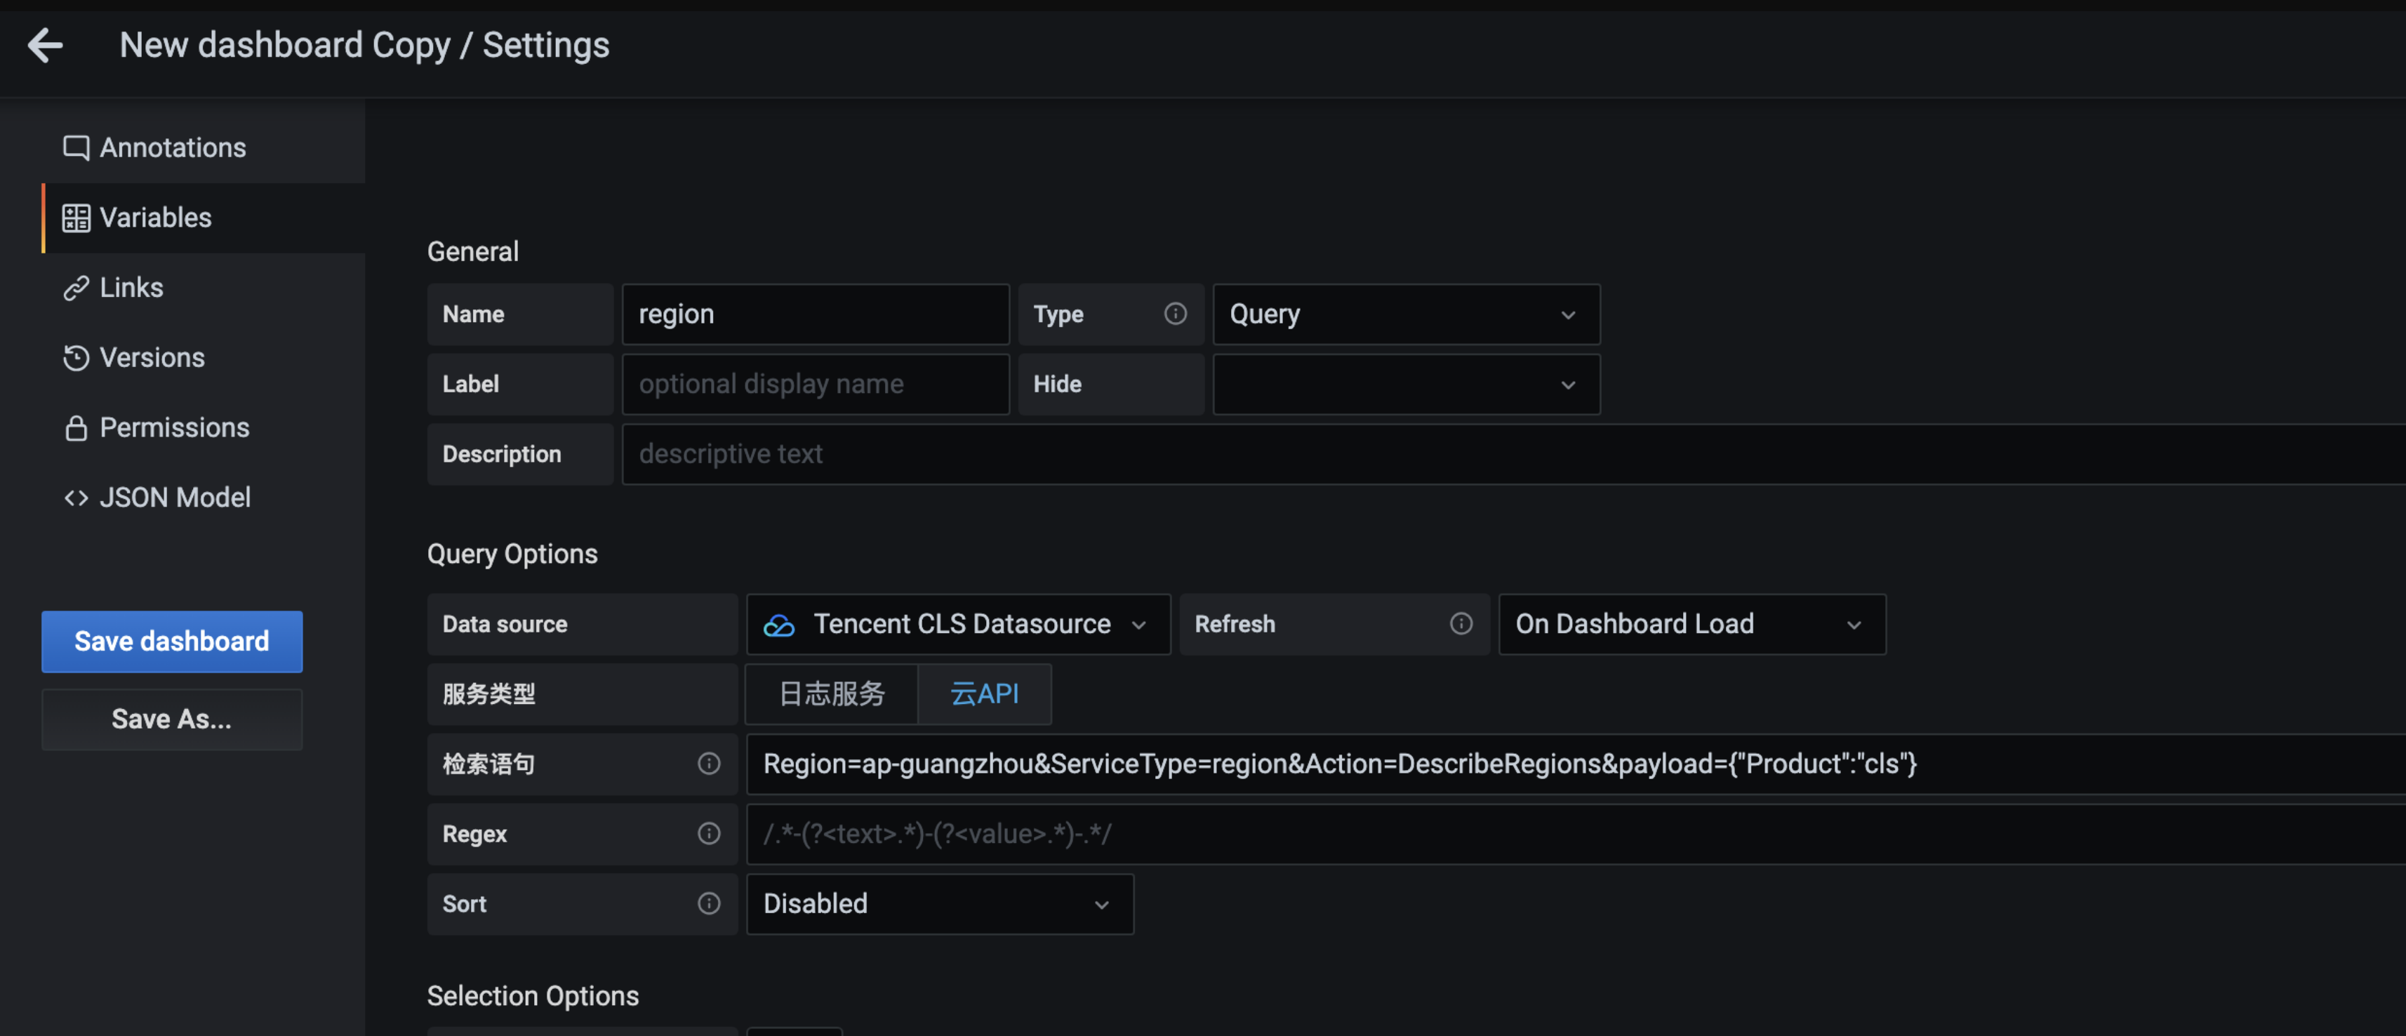Click the Variables grid icon
The width and height of the screenshot is (2406, 1036).
(x=76, y=218)
